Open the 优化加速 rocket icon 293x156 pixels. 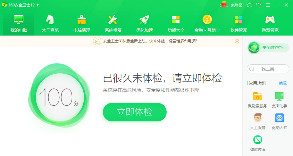144,20
